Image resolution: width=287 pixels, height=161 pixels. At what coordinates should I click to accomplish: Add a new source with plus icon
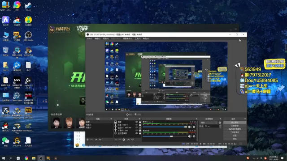point(116,140)
